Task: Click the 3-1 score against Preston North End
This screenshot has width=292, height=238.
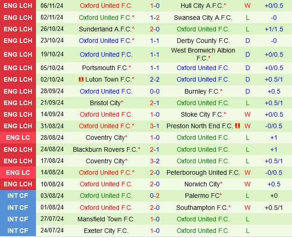Action: click(x=155, y=126)
